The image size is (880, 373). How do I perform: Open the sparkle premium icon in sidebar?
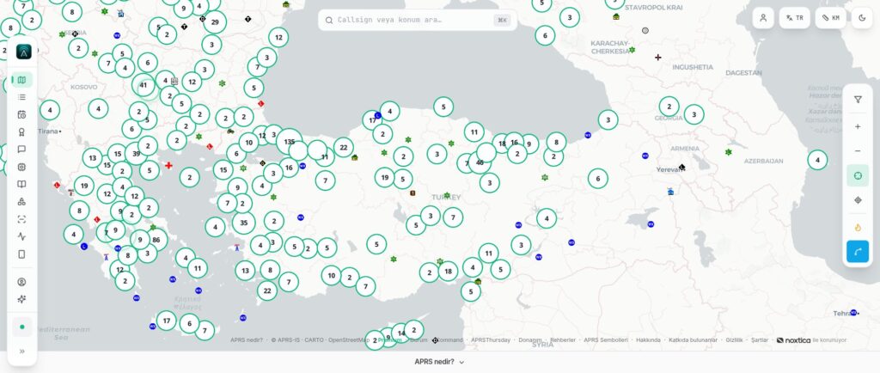click(x=21, y=299)
